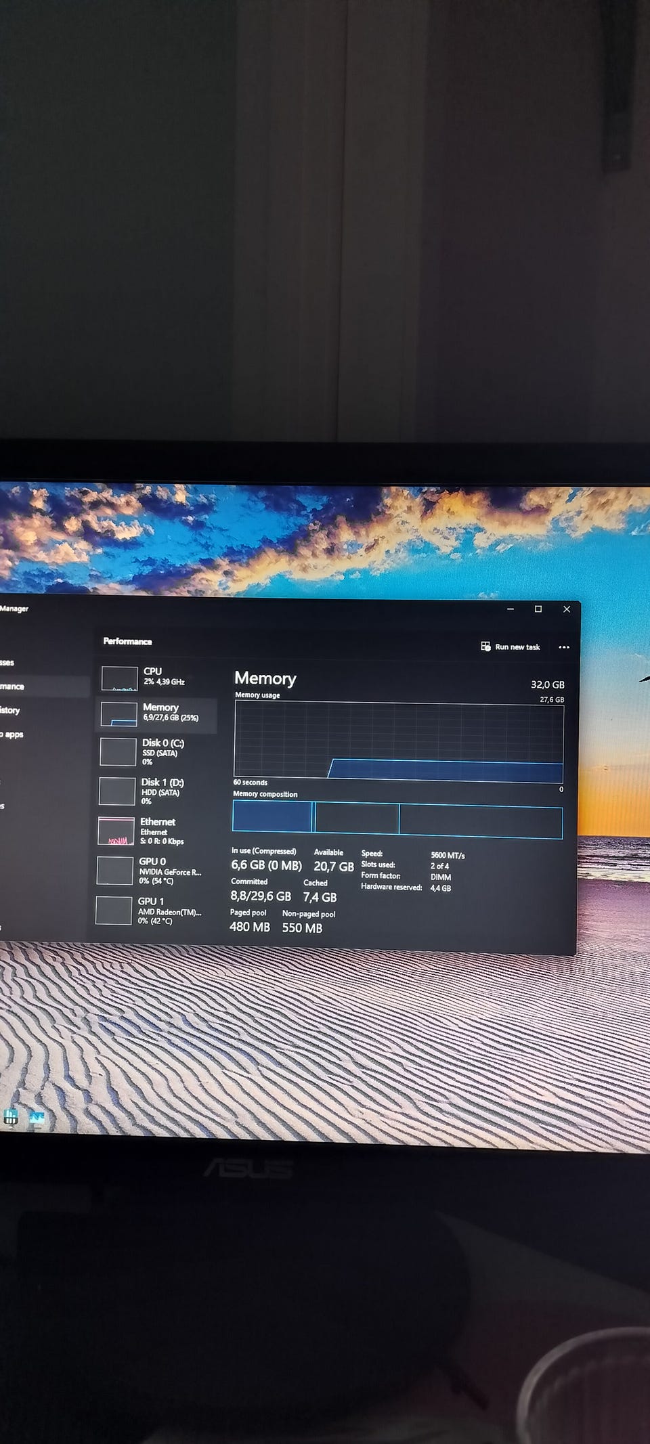This screenshot has height=1444, width=650.
Task: Open the Startup apps sidebar page
Action: [x=12, y=734]
